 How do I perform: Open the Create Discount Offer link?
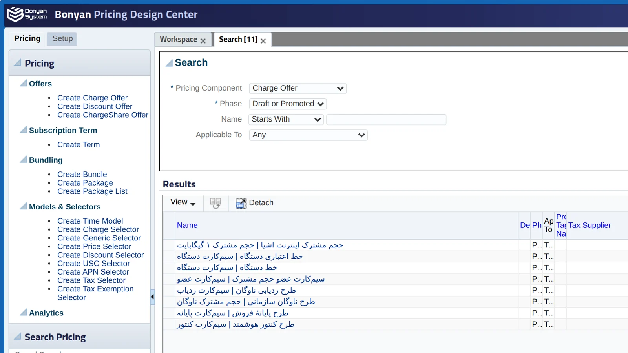coord(95,106)
